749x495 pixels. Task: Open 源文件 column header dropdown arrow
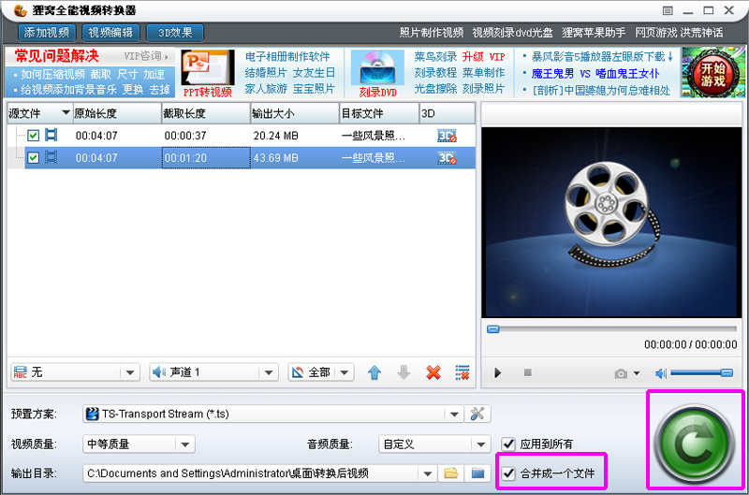tap(66, 112)
